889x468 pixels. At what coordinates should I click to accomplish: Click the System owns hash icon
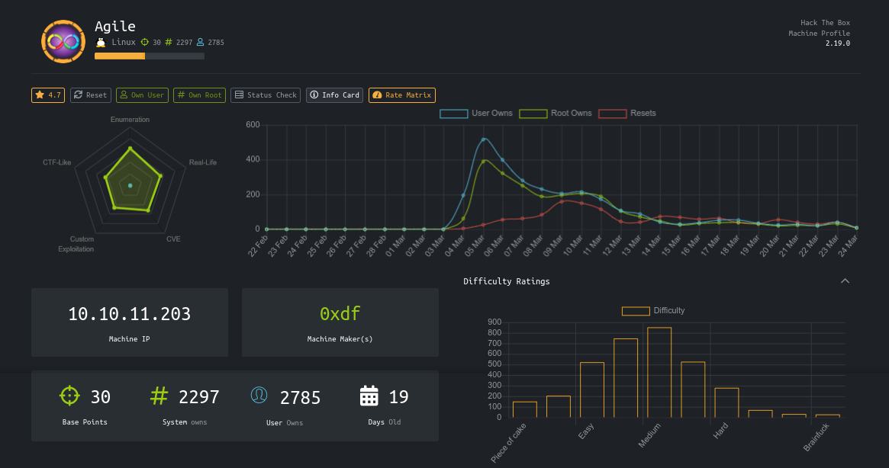pyautogui.click(x=159, y=396)
